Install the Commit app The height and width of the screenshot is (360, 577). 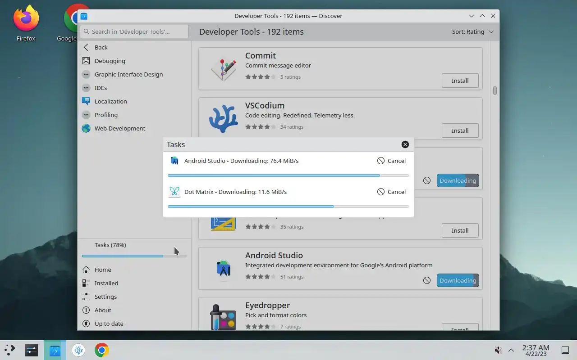click(460, 81)
